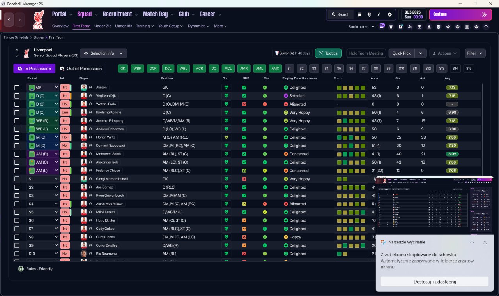Switch to the Under 21s tab
Screen dimensions: 499x296
pyautogui.click(x=103, y=26)
